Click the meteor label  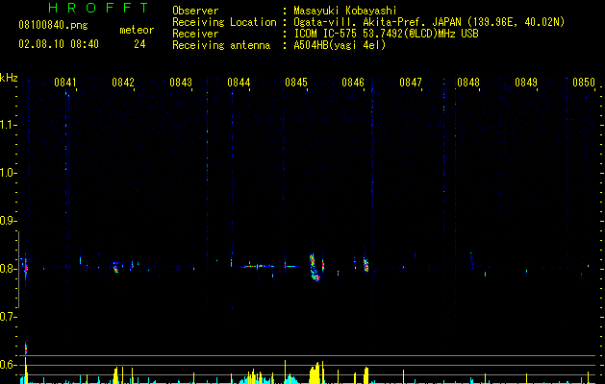coord(137,30)
